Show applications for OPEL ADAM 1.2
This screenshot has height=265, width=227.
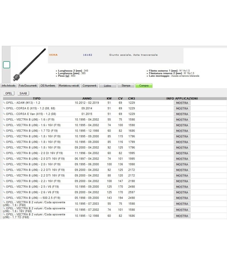[x=182, y=103]
